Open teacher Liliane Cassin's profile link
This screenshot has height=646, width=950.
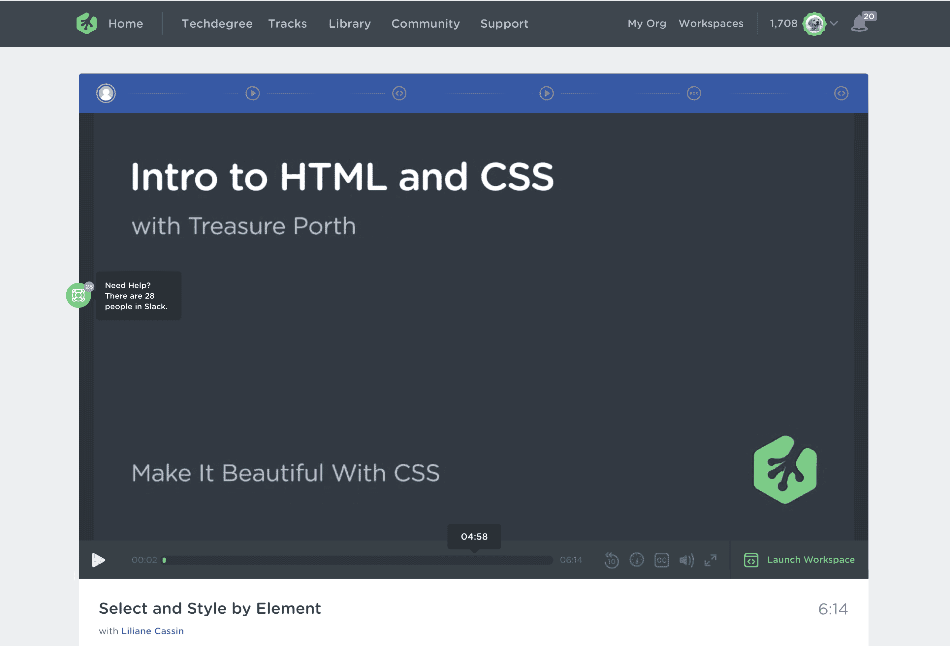pyautogui.click(x=152, y=631)
